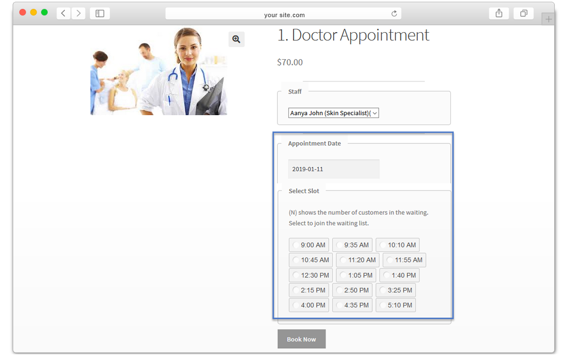Screen dimensions: 568x356
Task: Click the doctor product image
Action: [x=159, y=71]
